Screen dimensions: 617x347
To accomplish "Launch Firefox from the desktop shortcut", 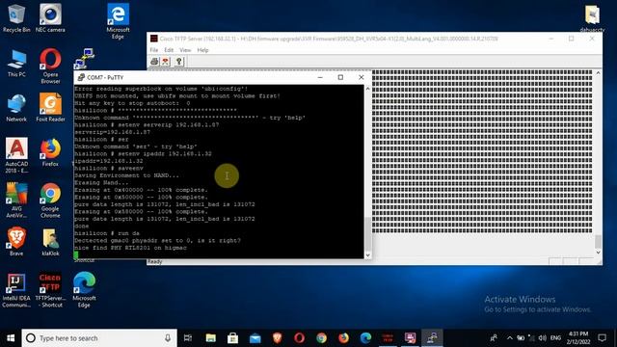I will click(x=50, y=152).
